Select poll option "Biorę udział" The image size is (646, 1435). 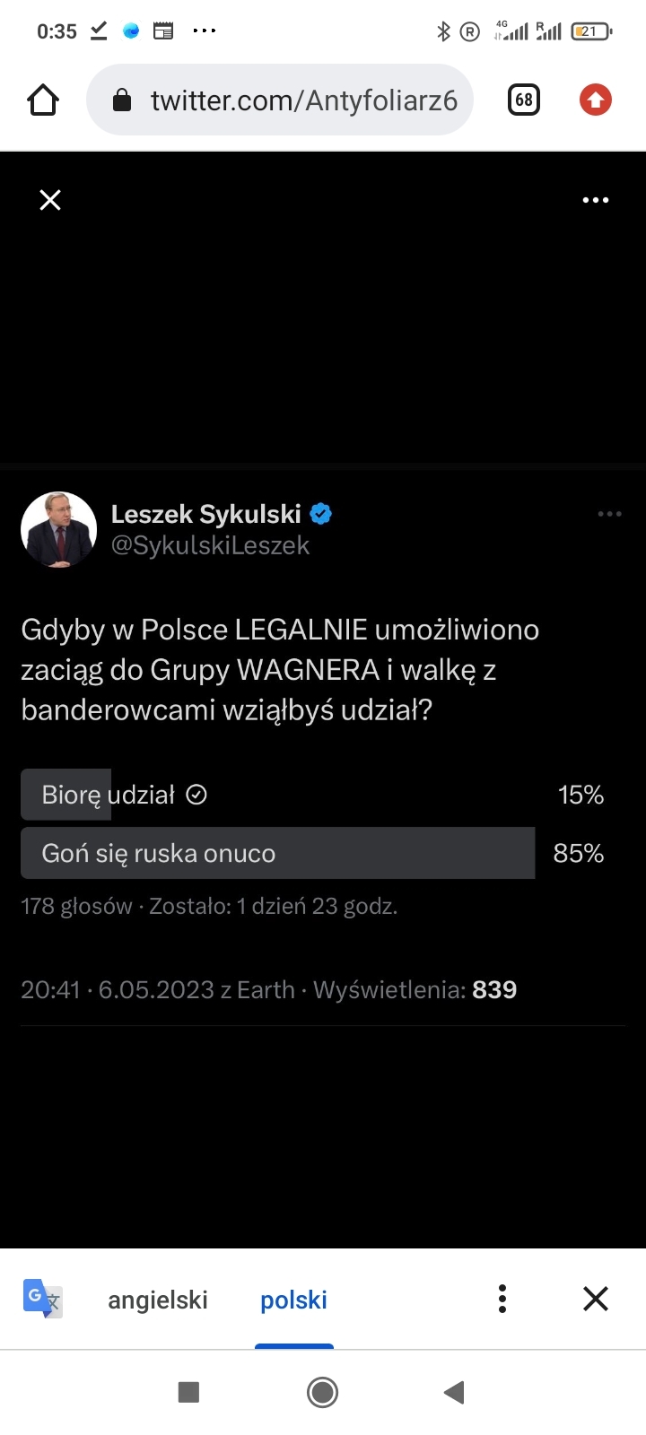[108, 795]
